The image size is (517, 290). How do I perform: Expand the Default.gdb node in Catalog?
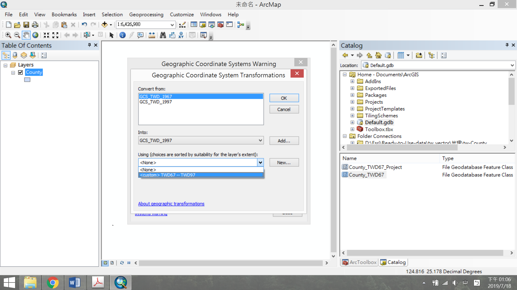pos(352,122)
